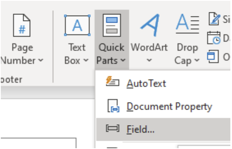The image size is (232, 149).
Task: Open the Drop Cap dropdown arrow
Action: (x=197, y=60)
